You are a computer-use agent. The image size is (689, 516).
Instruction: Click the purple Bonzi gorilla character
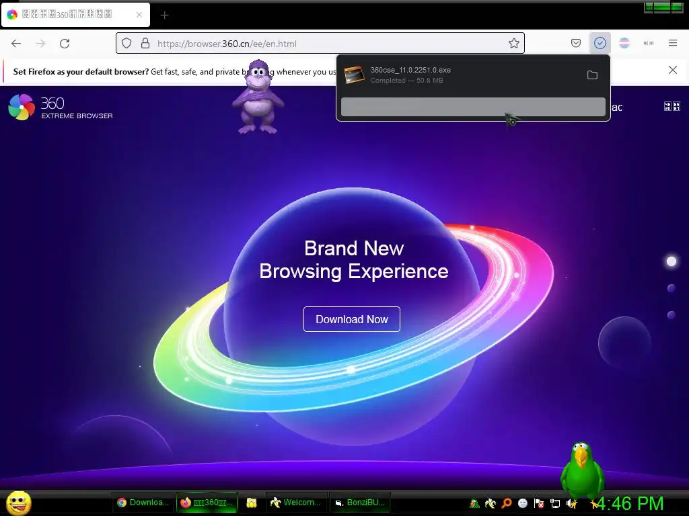click(258, 97)
